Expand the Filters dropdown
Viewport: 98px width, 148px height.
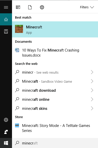pos(87,7)
